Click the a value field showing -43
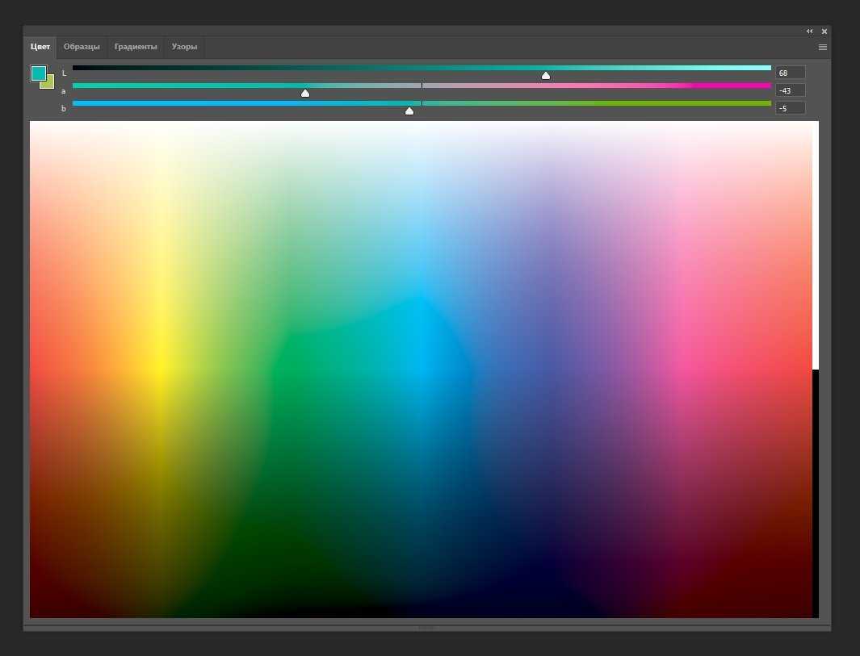The width and height of the screenshot is (860, 656). pyautogui.click(x=790, y=90)
